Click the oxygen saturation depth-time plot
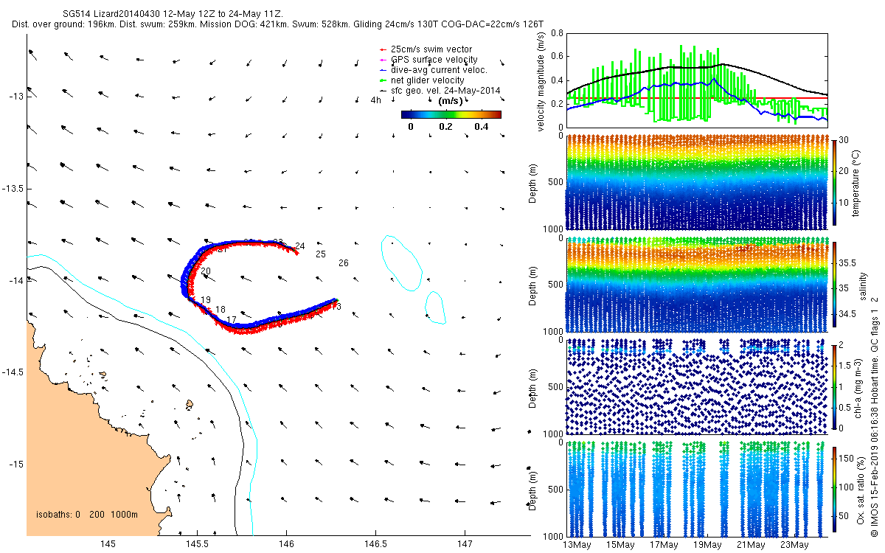Viewport: 885px width, 553px height. pyautogui.click(x=697, y=489)
